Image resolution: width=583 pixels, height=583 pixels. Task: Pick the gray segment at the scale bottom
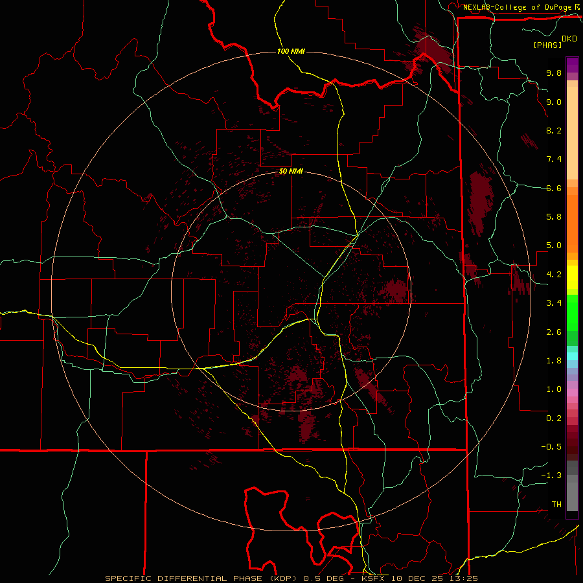tap(572, 497)
